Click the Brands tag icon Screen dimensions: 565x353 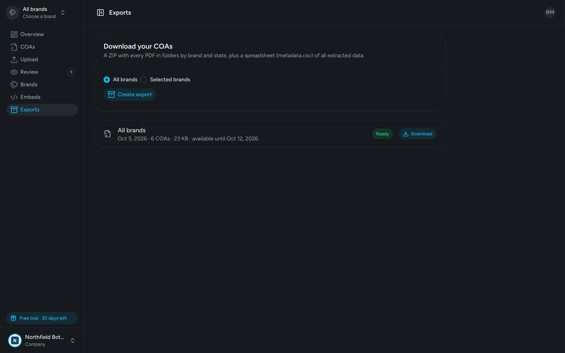pyautogui.click(x=14, y=84)
